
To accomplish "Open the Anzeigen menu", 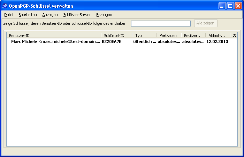I will click(50, 15).
